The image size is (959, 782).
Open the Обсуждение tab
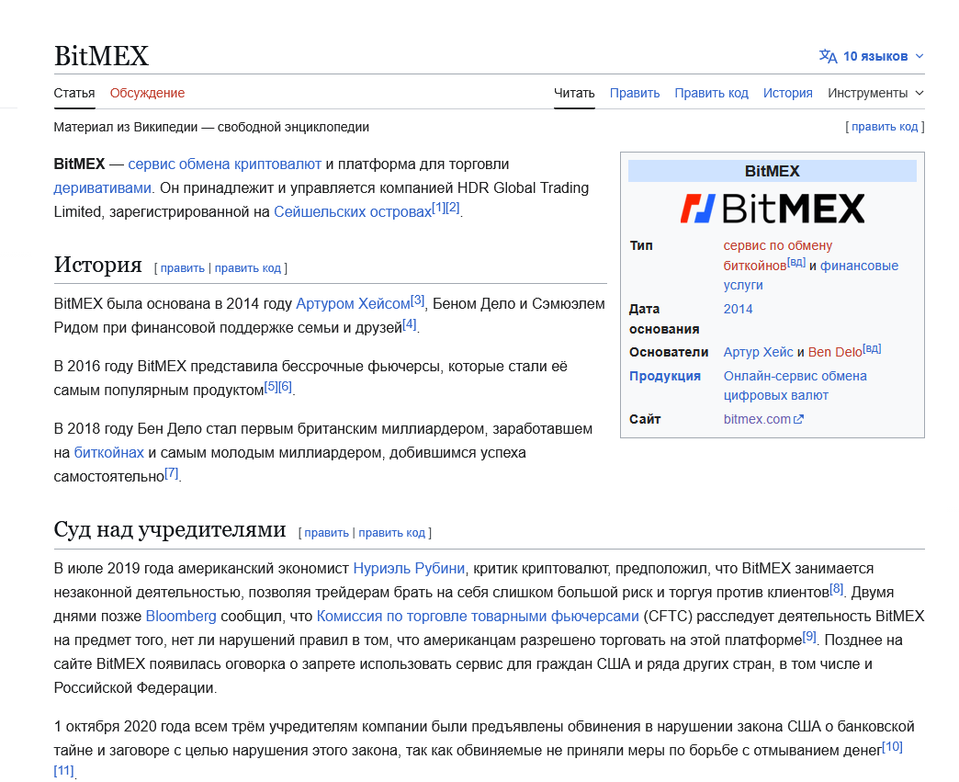pyautogui.click(x=147, y=93)
